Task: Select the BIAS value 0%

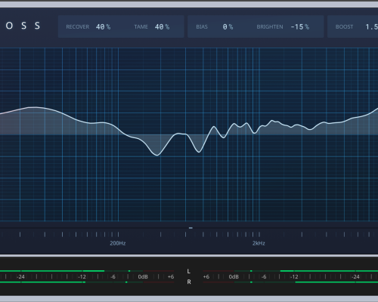Action: [x=228, y=26]
